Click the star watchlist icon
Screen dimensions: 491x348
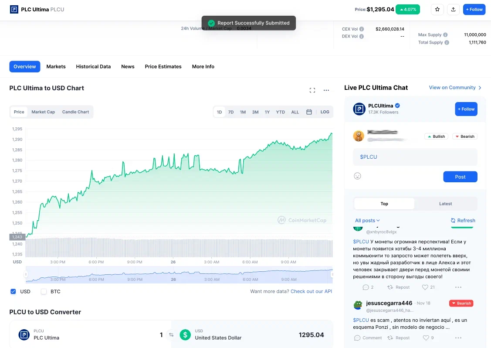[x=437, y=10]
